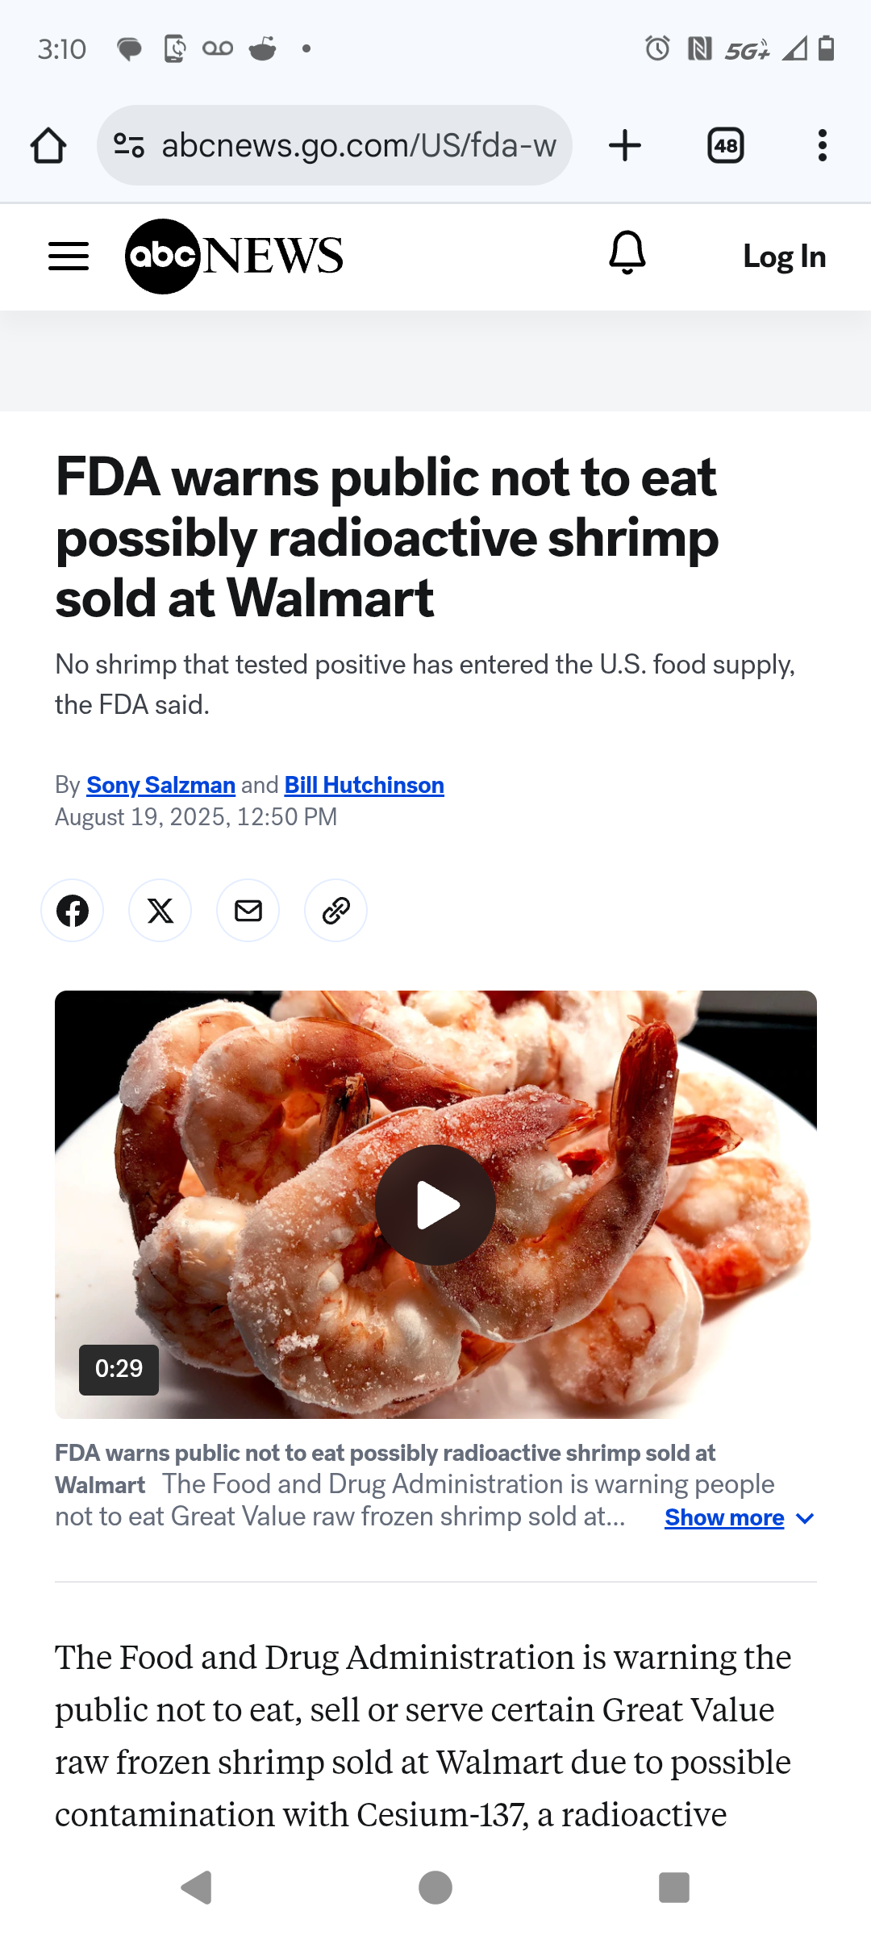Tap the Android recent apps square
This screenshot has height=1936, width=871.
[674, 1888]
